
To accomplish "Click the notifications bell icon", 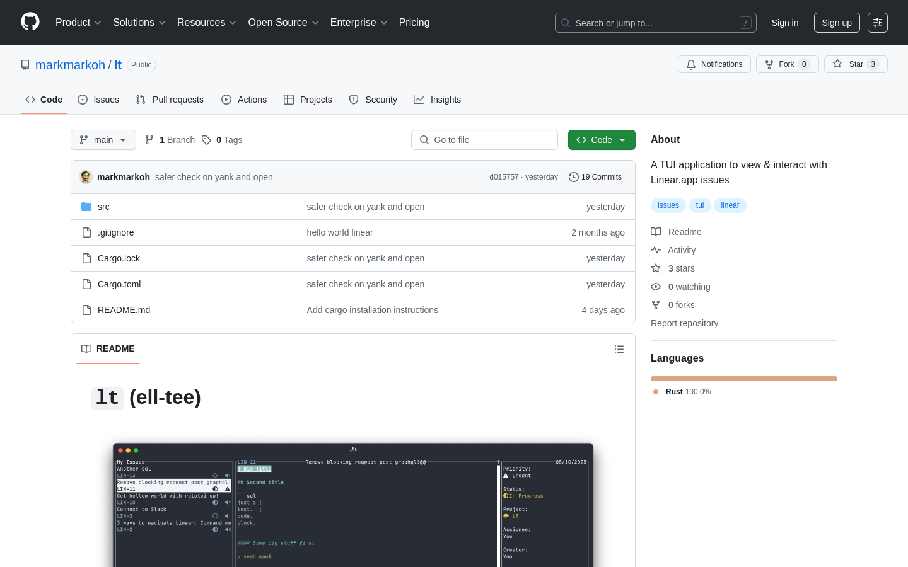I will [x=691, y=64].
